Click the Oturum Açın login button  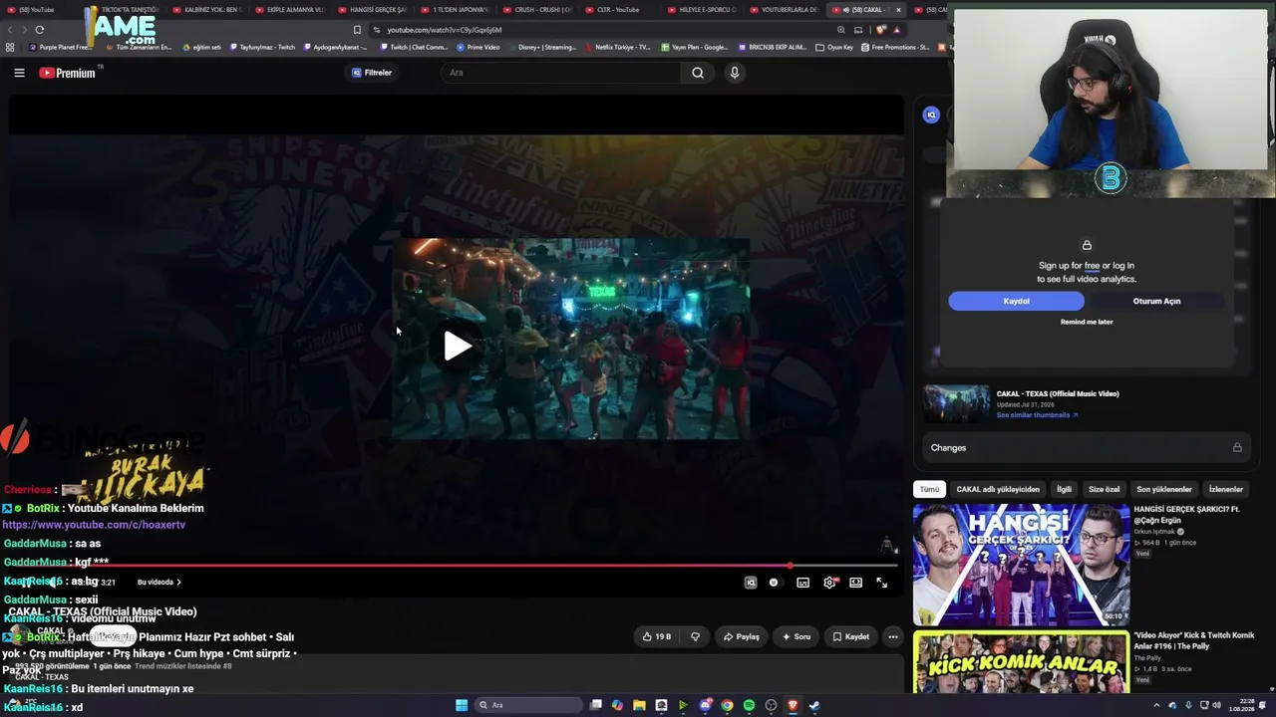click(x=1156, y=301)
